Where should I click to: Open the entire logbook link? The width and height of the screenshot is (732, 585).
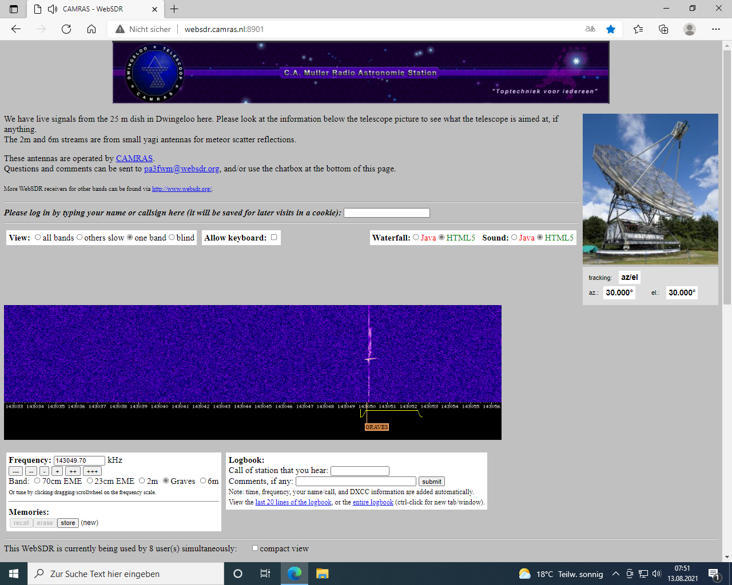tap(373, 502)
